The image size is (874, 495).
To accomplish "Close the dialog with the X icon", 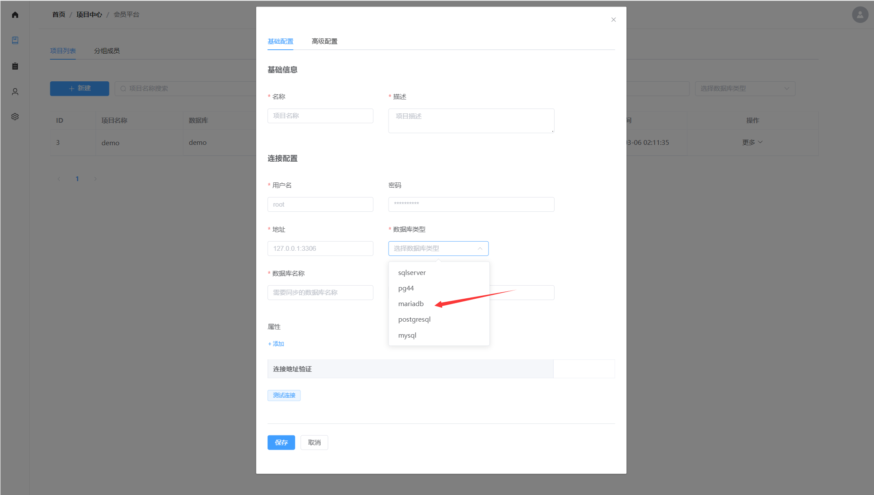I will pos(613,20).
